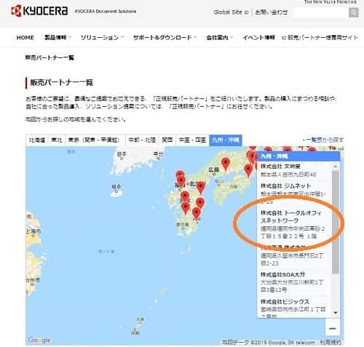Select the 北海道 region tab

[x=37, y=140]
